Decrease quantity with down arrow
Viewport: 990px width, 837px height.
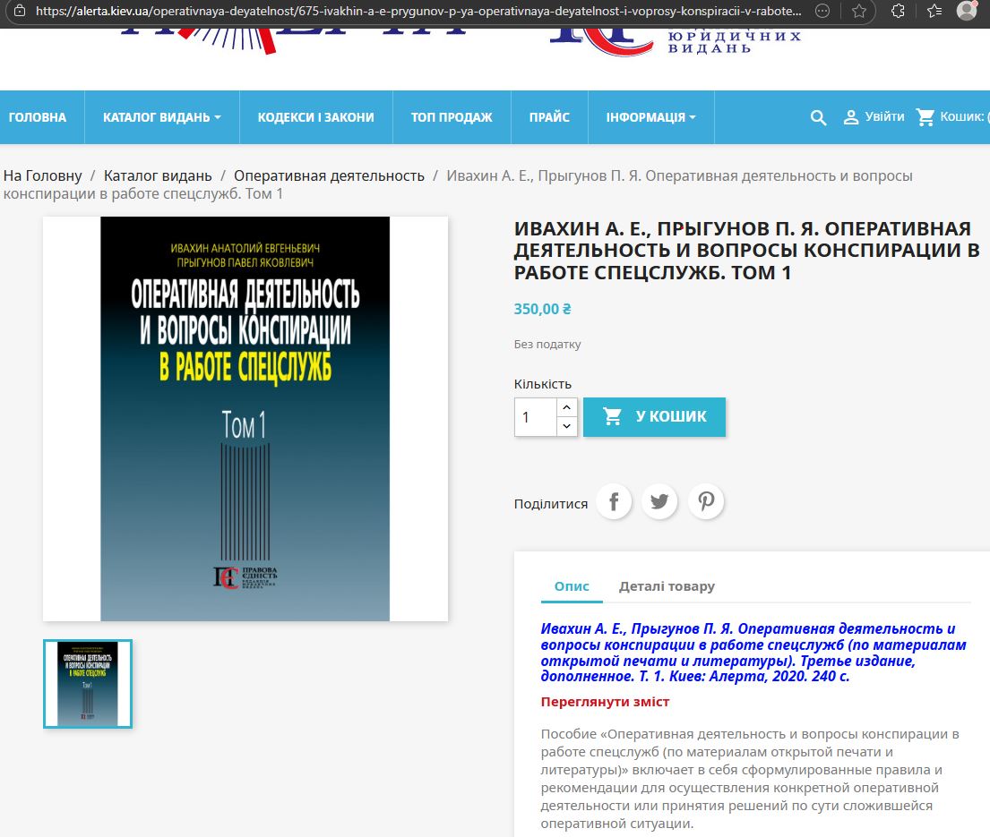(x=566, y=427)
